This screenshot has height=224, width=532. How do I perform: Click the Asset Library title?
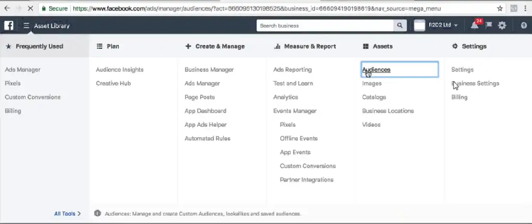click(51, 26)
